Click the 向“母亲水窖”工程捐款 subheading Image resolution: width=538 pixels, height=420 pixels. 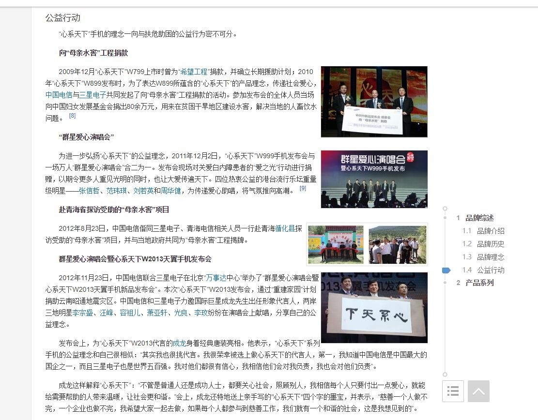(93, 53)
